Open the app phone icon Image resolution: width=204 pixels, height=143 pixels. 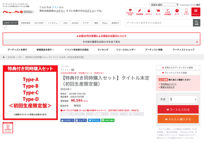(x=186, y=12)
